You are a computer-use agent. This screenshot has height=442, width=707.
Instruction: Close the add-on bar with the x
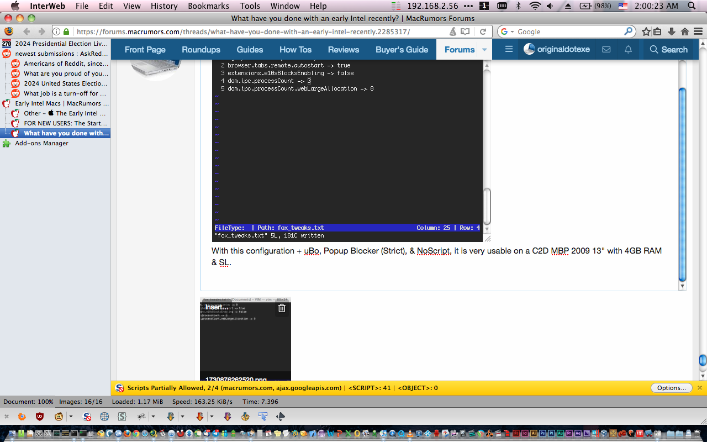pos(7,416)
